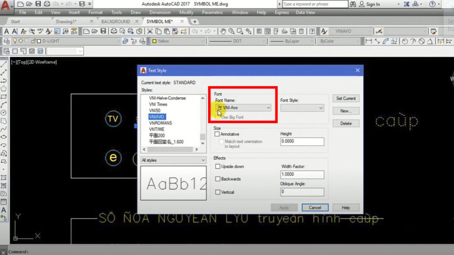Open the DOT linetype dropdown
The height and width of the screenshot is (255, 454).
coord(237,41)
